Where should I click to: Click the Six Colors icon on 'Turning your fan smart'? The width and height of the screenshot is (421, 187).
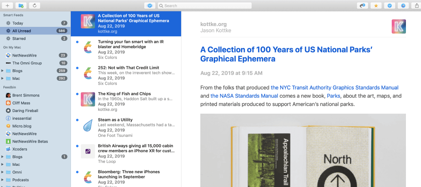pyautogui.click(x=88, y=47)
